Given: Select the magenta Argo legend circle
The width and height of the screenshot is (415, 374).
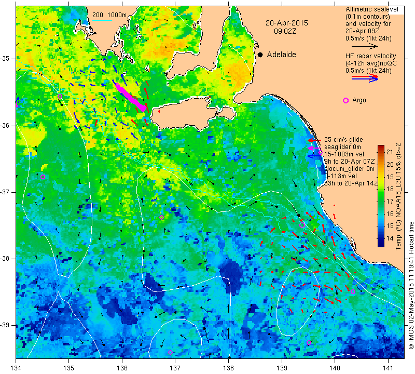Looking at the screenshot, I should pyautogui.click(x=345, y=100).
